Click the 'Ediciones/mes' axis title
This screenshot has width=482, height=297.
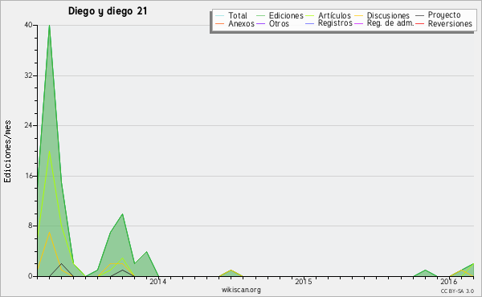(x=7, y=152)
